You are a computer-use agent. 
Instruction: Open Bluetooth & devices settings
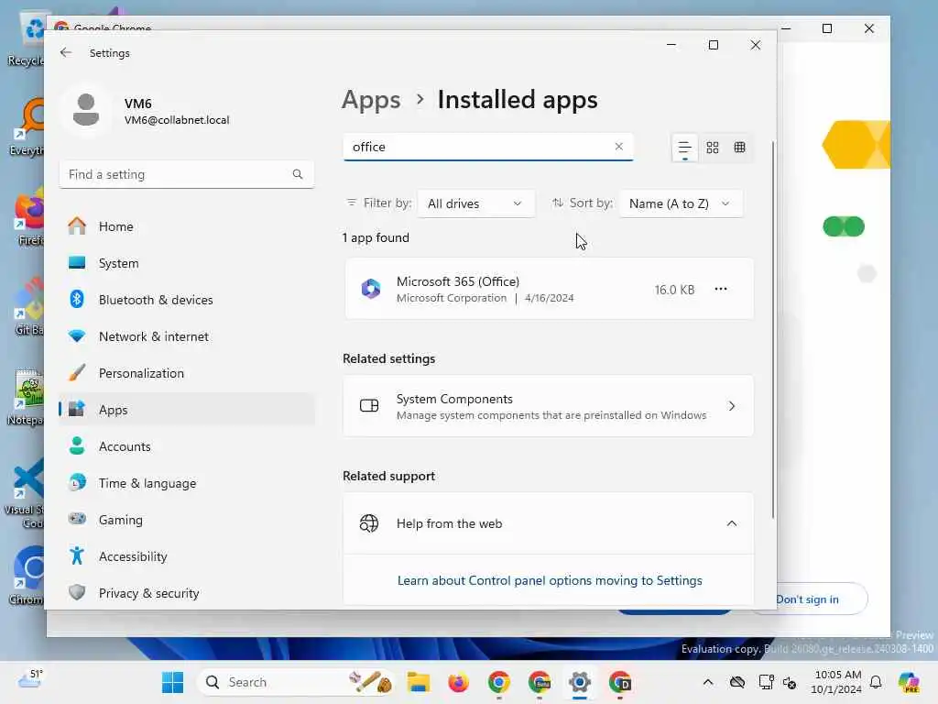(x=187, y=300)
